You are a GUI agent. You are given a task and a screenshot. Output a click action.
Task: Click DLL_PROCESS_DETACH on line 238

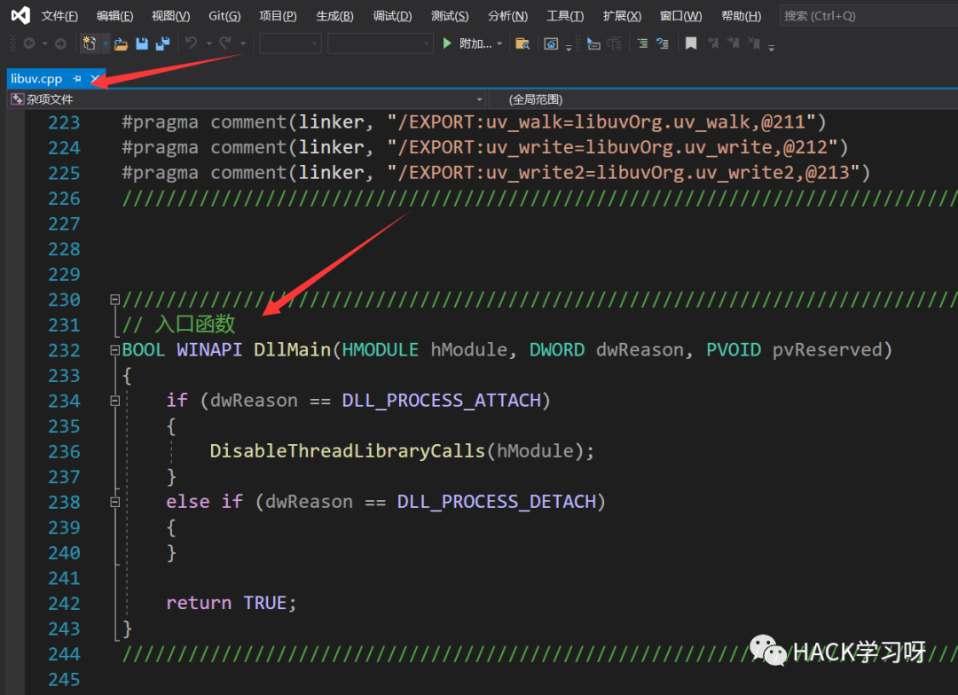(496, 502)
